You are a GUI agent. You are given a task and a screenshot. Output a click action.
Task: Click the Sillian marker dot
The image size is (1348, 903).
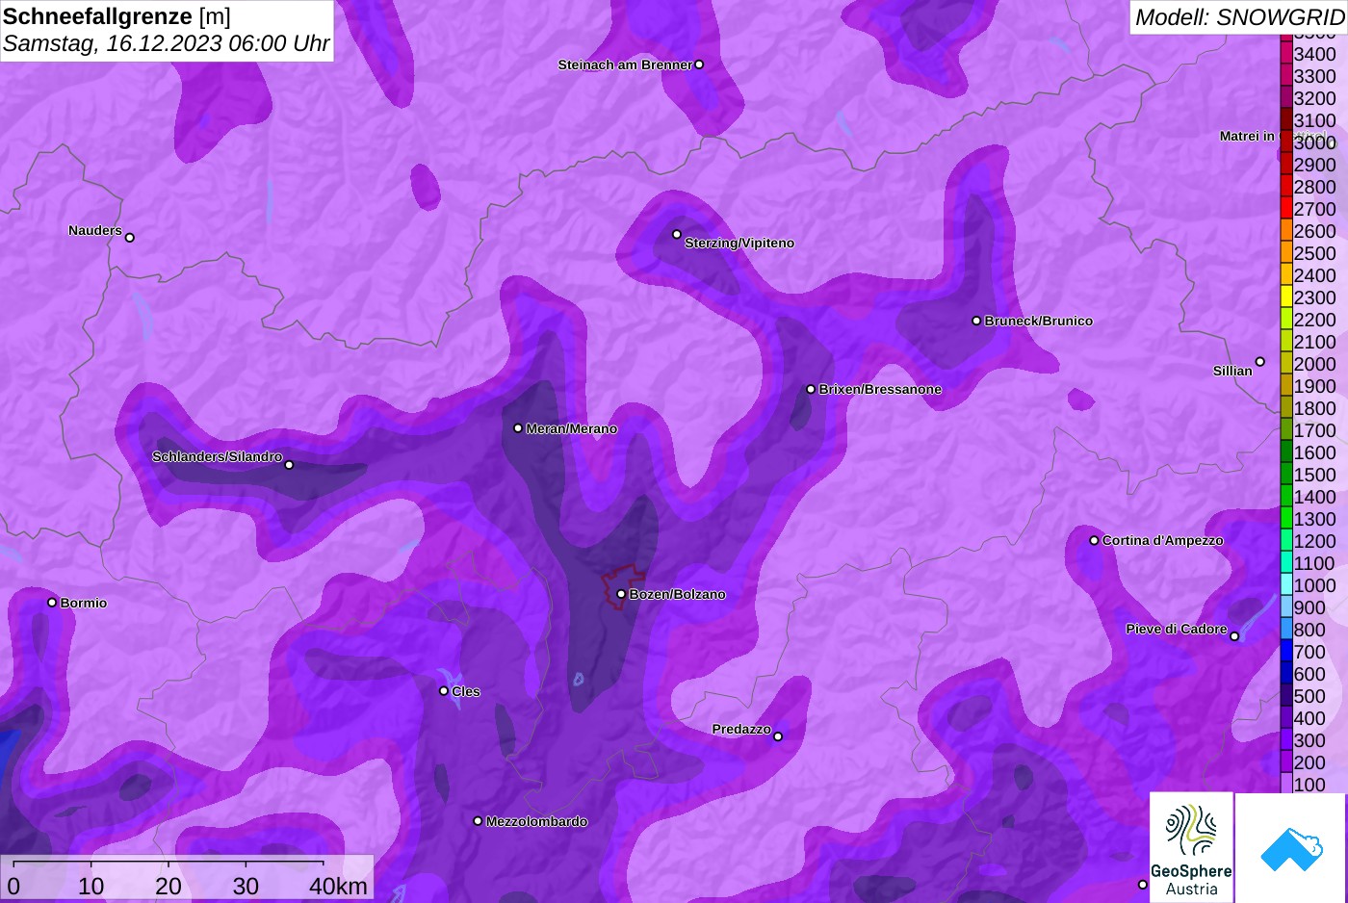tap(1260, 362)
